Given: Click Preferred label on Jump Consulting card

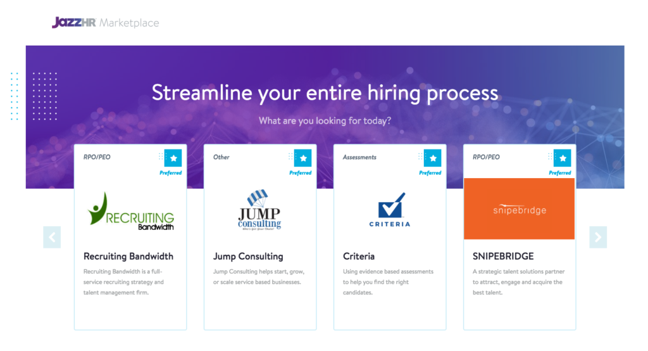Looking at the screenshot, I should pyautogui.click(x=301, y=172).
